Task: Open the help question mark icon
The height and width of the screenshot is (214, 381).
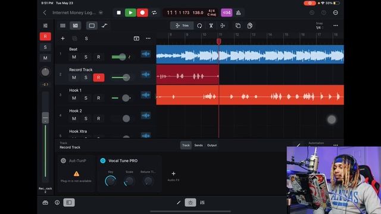Action: point(324,12)
